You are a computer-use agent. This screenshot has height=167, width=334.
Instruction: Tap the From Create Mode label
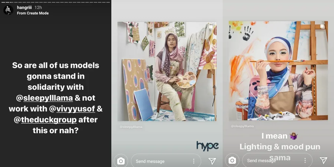click(x=33, y=13)
